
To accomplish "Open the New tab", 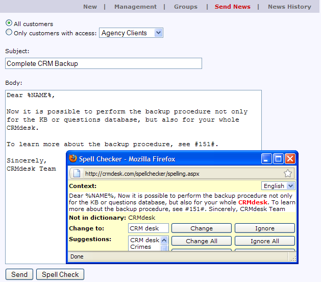I will (90, 7).
